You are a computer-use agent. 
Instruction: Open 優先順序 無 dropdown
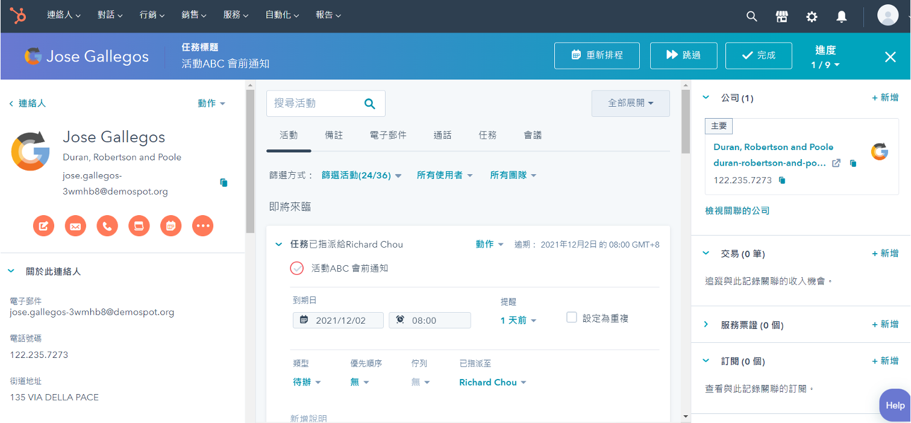tap(360, 382)
